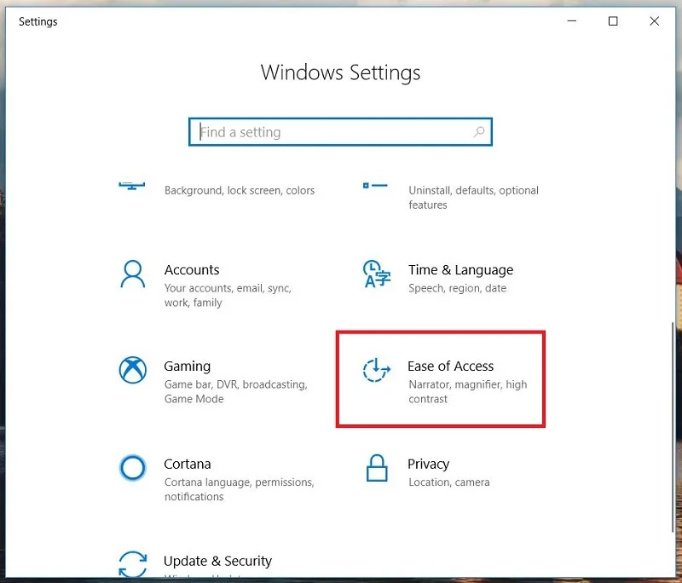
Task: Click 'Narrator, magnifier, high contrast' description
Action: pos(468,392)
